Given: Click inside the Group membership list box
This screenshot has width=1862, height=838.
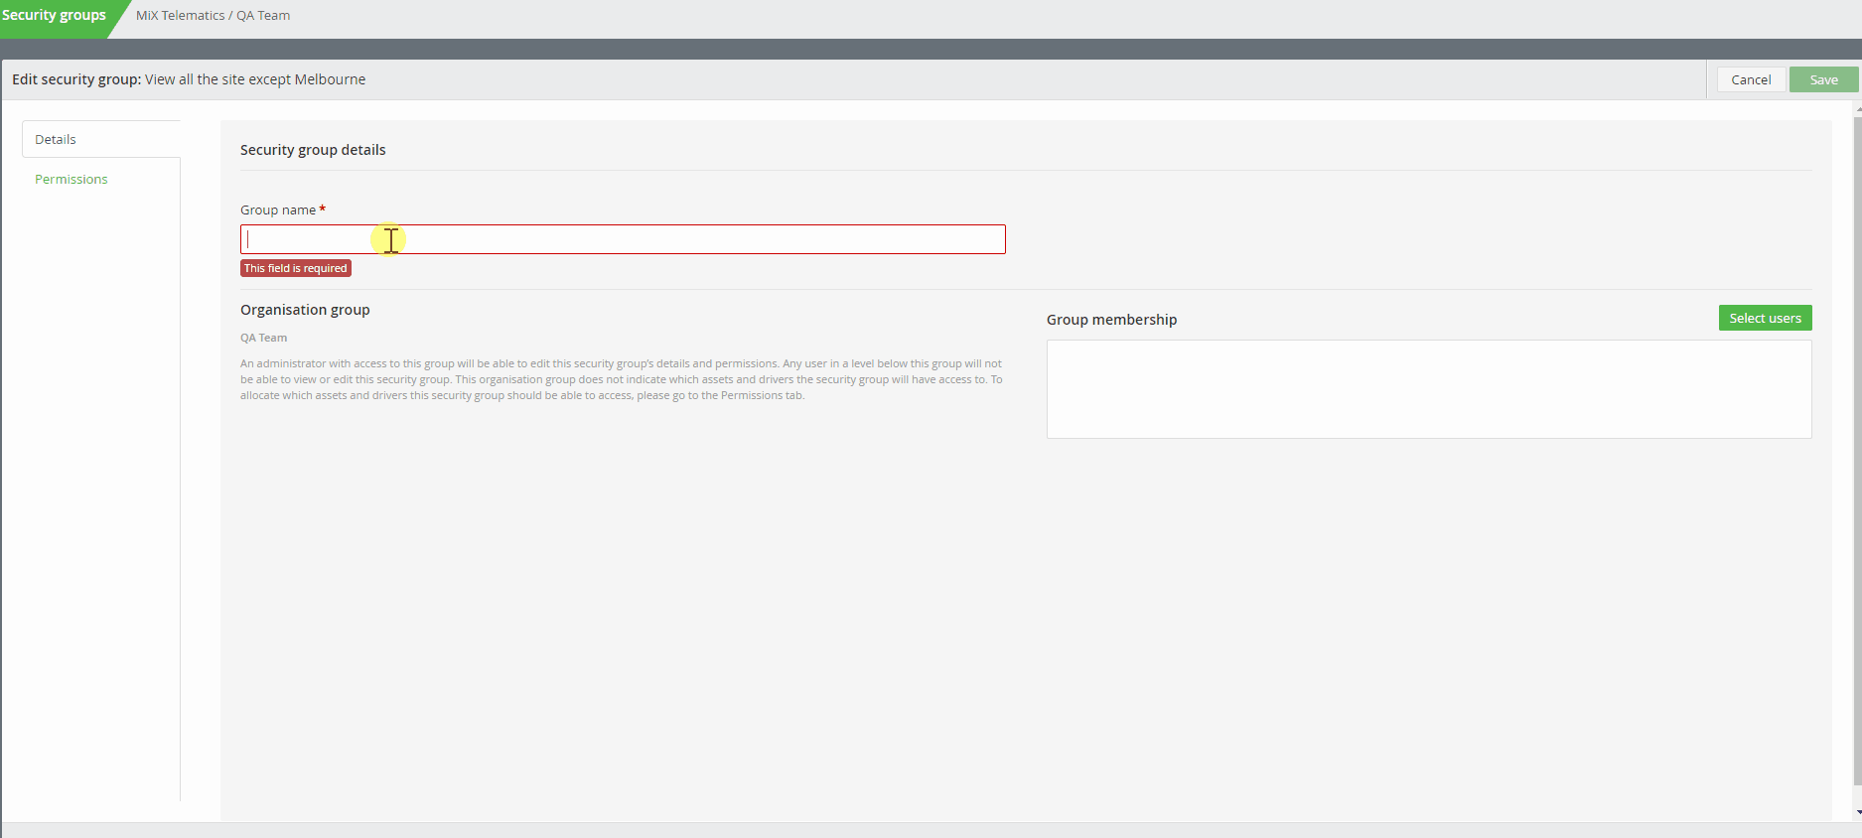Looking at the screenshot, I should click(x=1429, y=389).
